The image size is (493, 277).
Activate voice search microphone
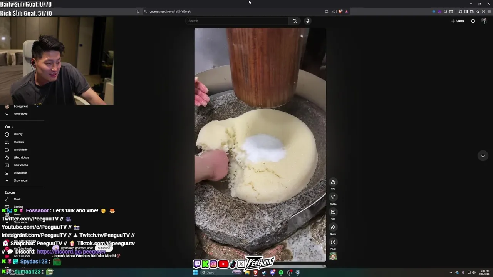308,21
